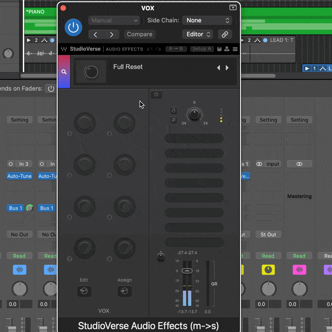Select the Full Reset preset entry
The image size is (332, 332).
pyautogui.click(x=128, y=67)
